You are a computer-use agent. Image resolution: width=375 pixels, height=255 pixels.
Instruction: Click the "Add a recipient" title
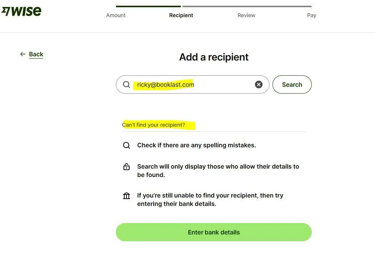point(214,57)
